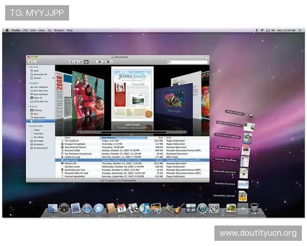The width and height of the screenshot is (307, 246).
Task: Open Time Machine from the Dock
Action: pos(202,208)
